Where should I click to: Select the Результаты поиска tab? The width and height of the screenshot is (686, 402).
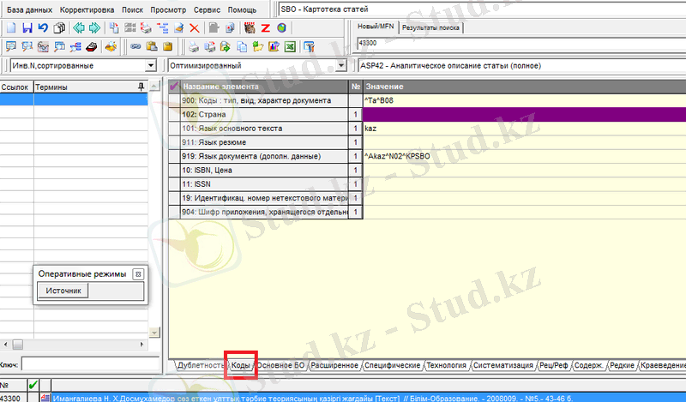tap(430, 27)
